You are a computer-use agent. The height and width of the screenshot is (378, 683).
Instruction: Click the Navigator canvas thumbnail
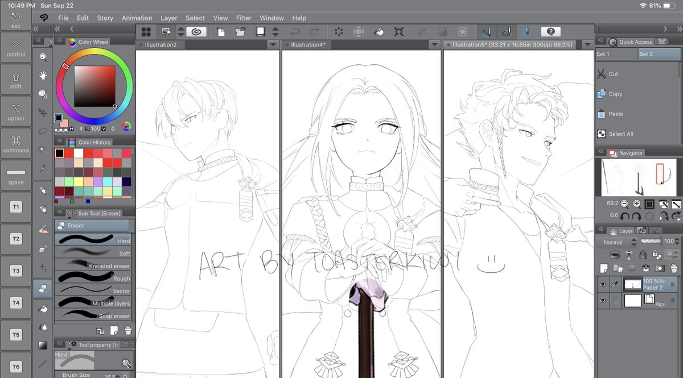coord(638,178)
